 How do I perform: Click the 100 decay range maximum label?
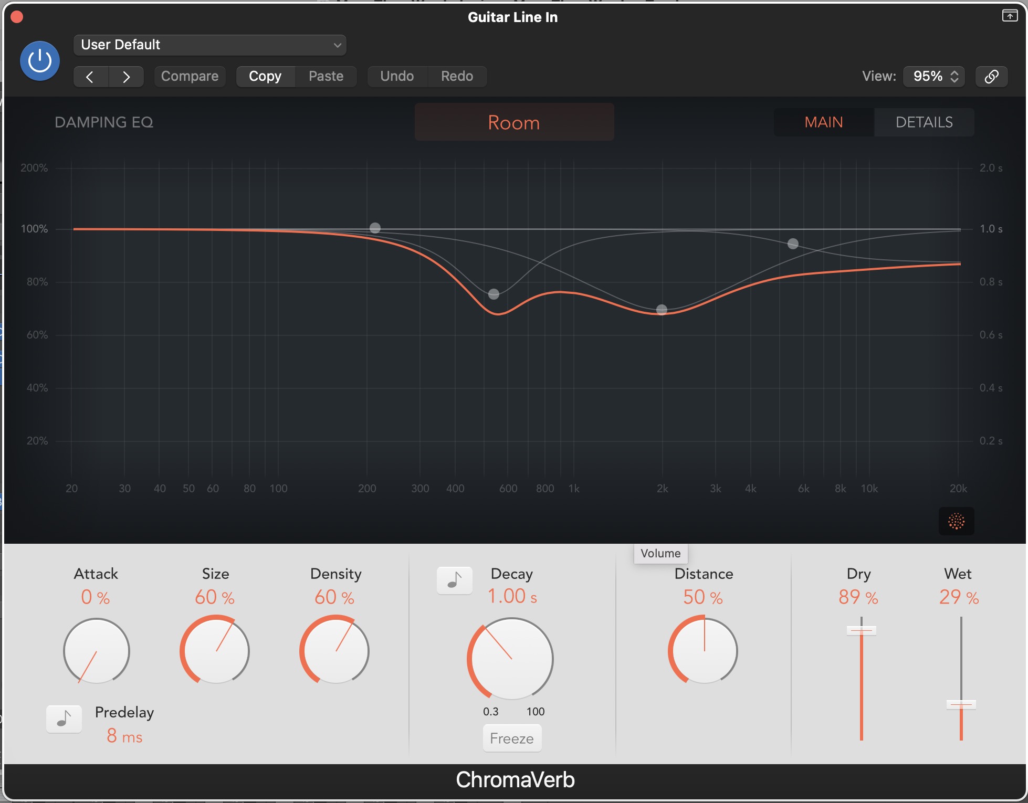pos(536,712)
